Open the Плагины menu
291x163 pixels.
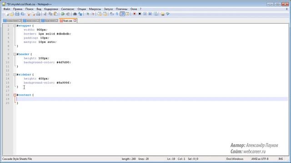point(121,9)
